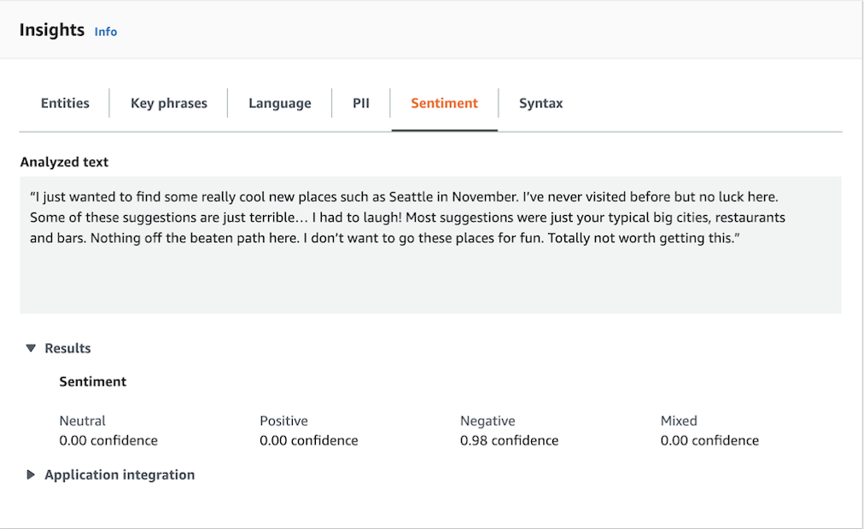This screenshot has height=529, width=864.
Task: Click the Mixed sentiment label
Action: coord(679,421)
